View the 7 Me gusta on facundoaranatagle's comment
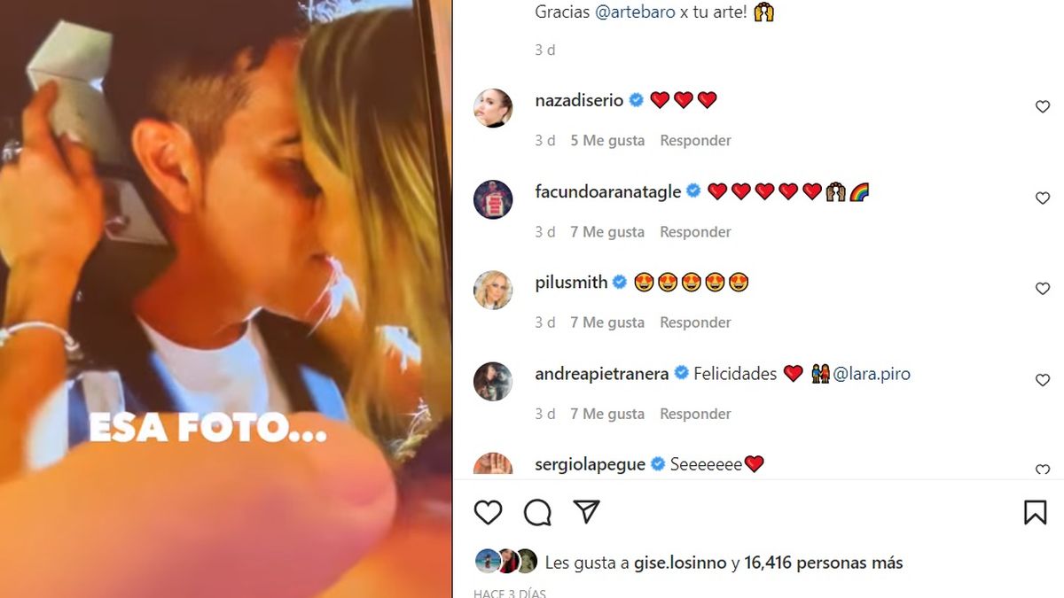Screen dimensions: 1064x598 click(607, 231)
